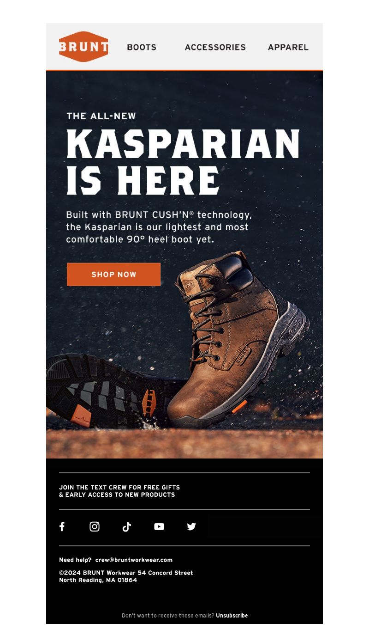Go to the ACCESSORIES section
Screen dimensions: 369x642
pyautogui.click(x=215, y=47)
